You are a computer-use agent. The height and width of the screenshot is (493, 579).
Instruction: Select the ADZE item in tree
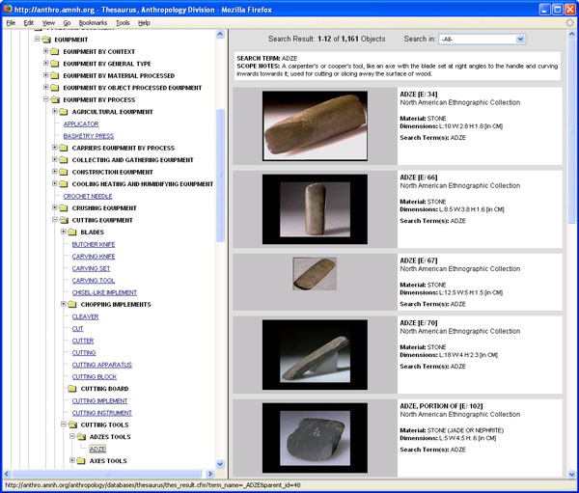(97, 450)
